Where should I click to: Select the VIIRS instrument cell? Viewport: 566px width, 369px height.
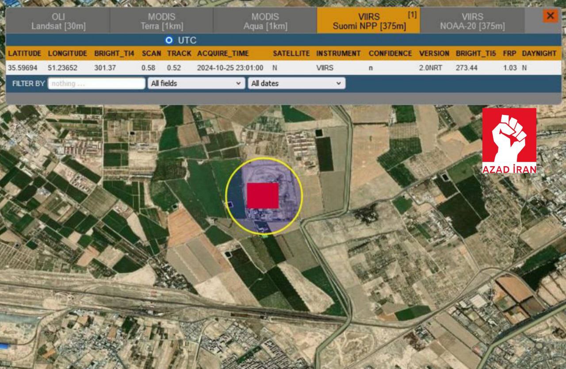coord(325,68)
